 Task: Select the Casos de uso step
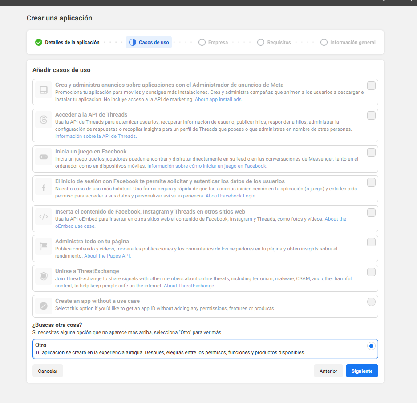point(149,42)
